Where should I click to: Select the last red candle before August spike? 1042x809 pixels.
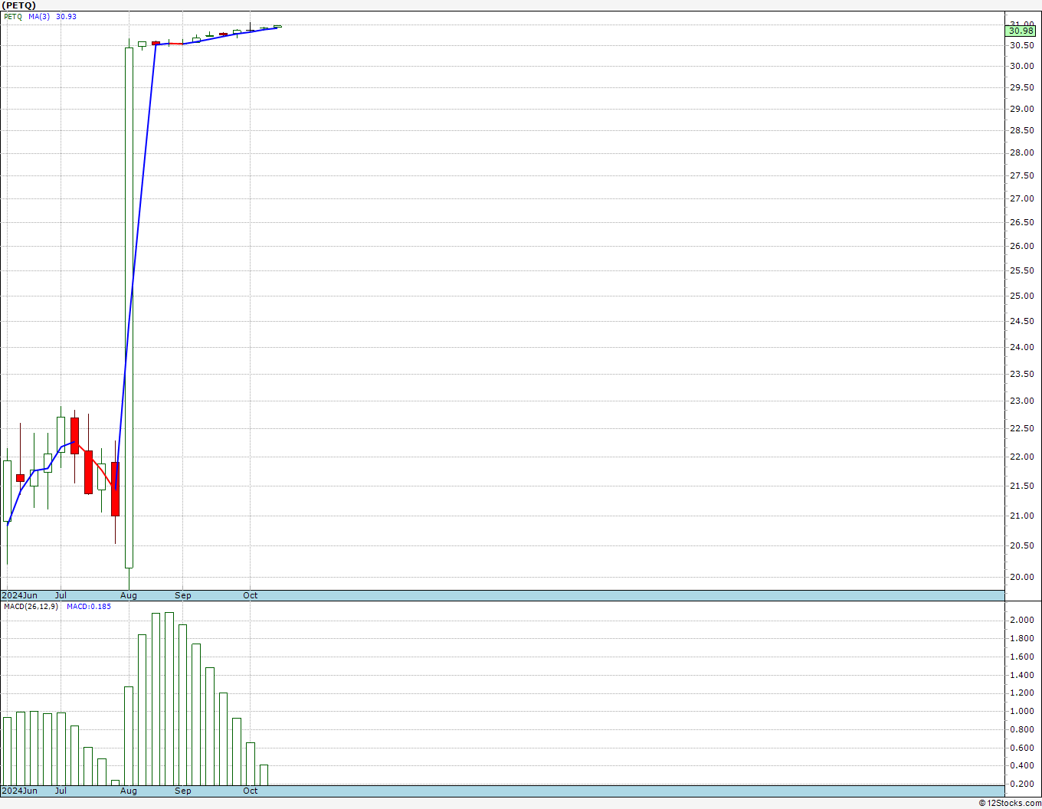coord(115,488)
